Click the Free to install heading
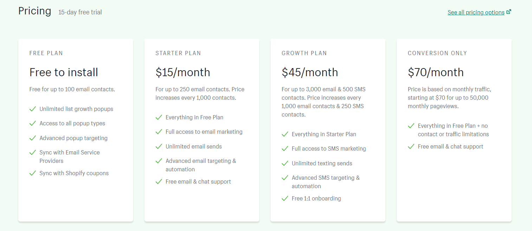The height and width of the screenshot is (231, 532). pyautogui.click(x=64, y=72)
